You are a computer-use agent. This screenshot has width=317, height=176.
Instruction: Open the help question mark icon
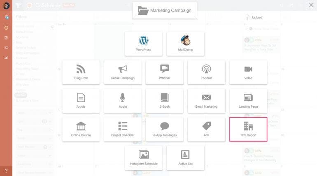click(6, 170)
